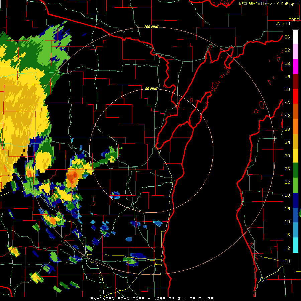Click the medium blue swatch between 10 and 14
This screenshot has width=301, height=301.
pos(295,215)
